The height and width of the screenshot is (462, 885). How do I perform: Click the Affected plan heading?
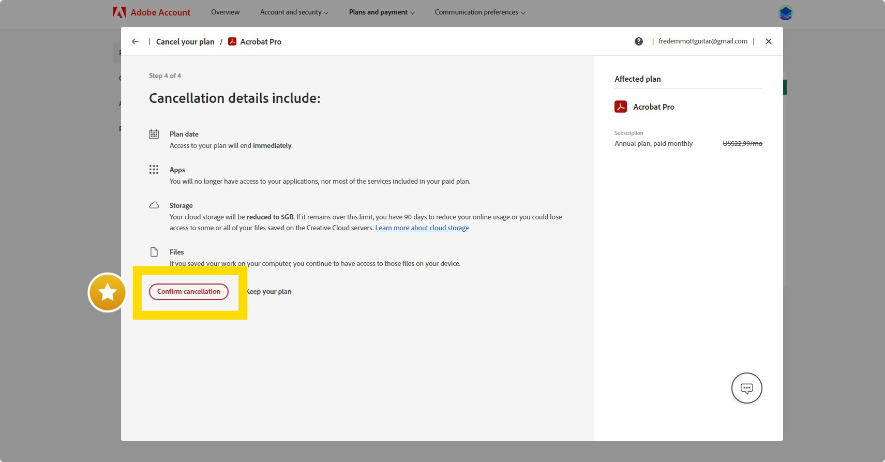tap(637, 79)
